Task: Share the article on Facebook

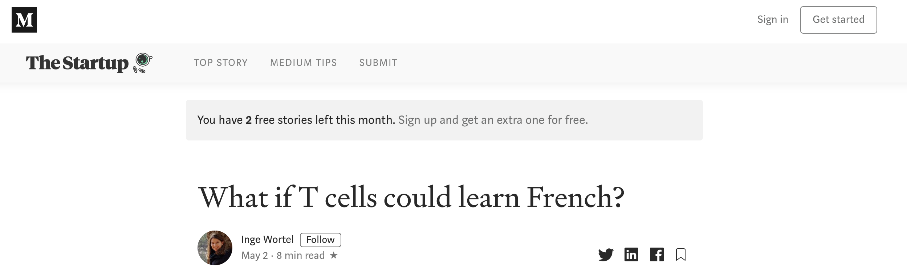Action: pyautogui.click(x=657, y=255)
